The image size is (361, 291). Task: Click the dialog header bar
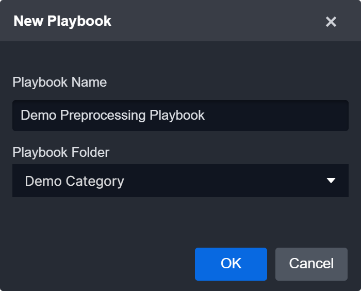tap(206, 21)
